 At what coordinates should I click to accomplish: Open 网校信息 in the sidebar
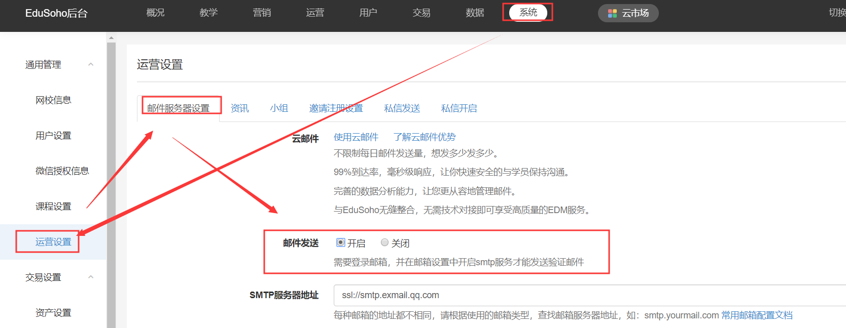point(53,100)
